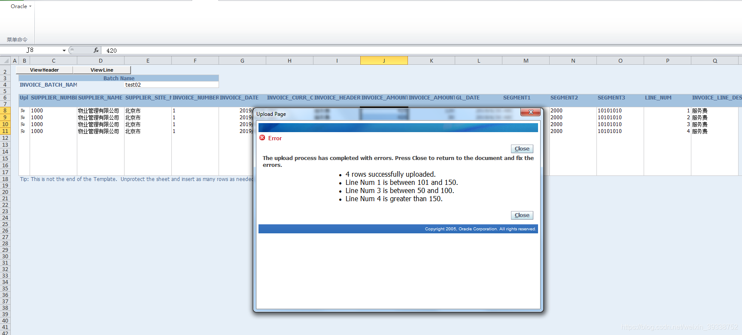Click the Tip text about Template end
Viewport: 742px width, 335px height.
137,179
